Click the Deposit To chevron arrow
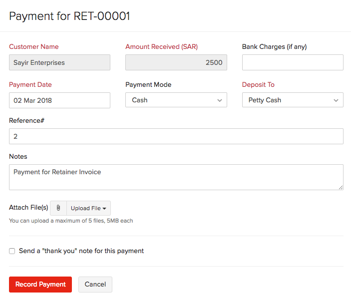351x299 pixels. [336, 100]
